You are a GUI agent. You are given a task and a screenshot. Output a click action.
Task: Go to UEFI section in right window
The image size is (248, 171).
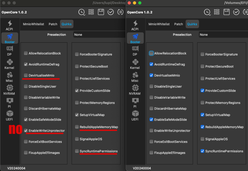[x=135, y=115]
